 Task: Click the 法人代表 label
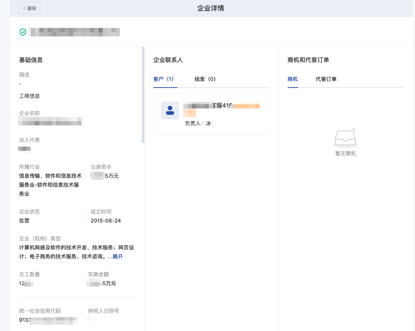29,140
